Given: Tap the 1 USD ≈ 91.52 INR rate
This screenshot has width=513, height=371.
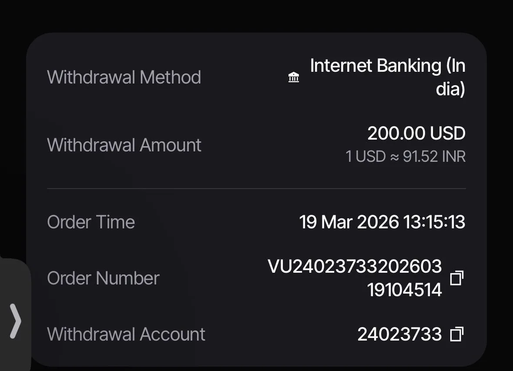Looking at the screenshot, I should coord(406,157).
